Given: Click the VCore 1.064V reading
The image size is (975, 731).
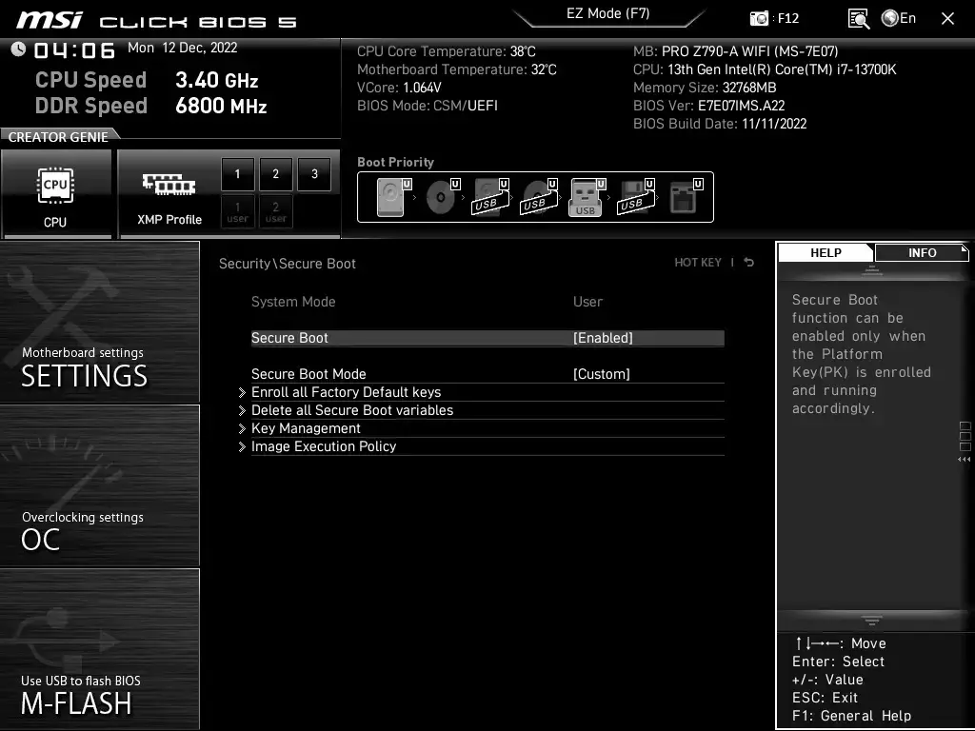Looking at the screenshot, I should [399, 88].
